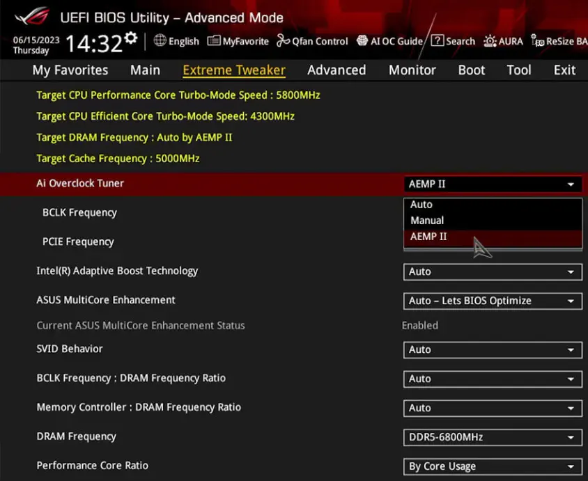Open the My Favorites tab

[x=70, y=70]
